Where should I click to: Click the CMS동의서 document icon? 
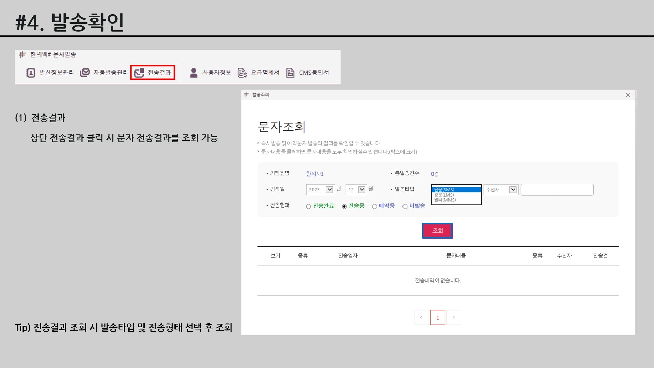(290, 73)
